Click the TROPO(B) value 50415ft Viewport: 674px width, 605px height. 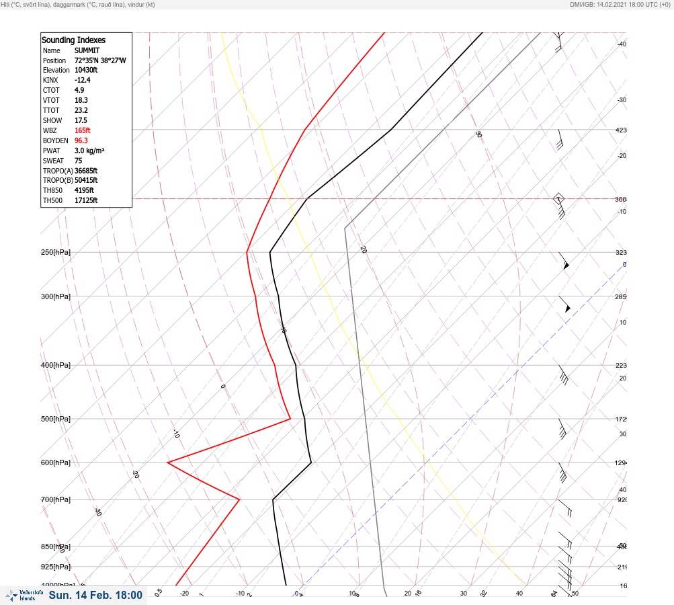86,180
